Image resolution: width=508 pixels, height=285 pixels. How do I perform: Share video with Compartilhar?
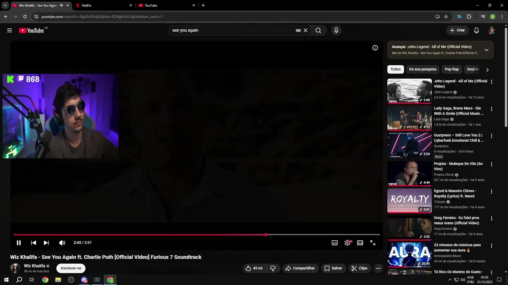point(300,268)
